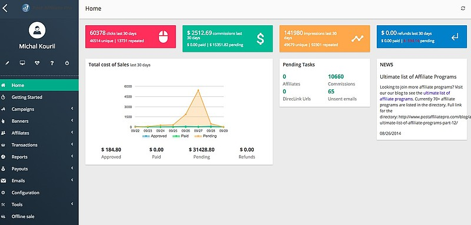Open the Configuration menu item

[x=39, y=193]
